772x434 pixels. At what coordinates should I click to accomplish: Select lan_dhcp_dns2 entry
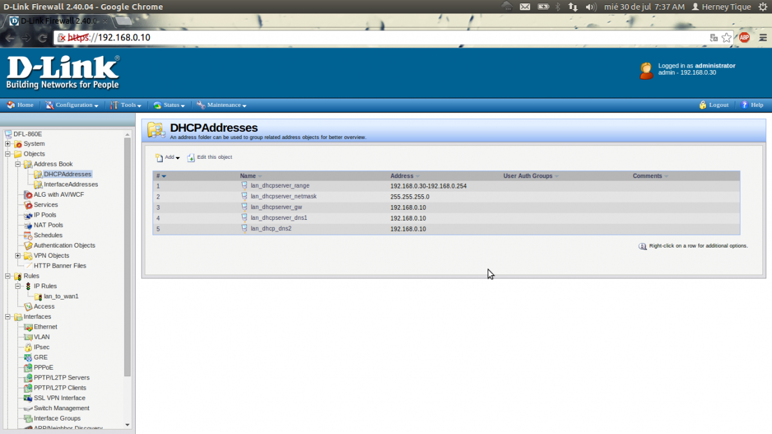point(271,228)
